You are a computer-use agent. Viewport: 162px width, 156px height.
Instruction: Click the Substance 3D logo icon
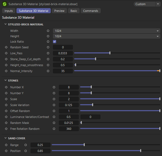pos(5,4)
